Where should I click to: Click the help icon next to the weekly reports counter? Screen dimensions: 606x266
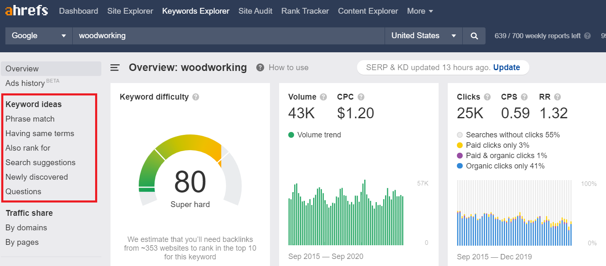(x=587, y=36)
